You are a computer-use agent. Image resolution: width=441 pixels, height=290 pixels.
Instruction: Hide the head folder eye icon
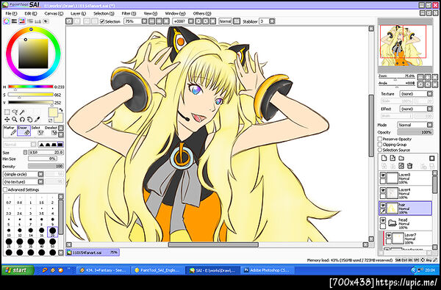coord(383,220)
